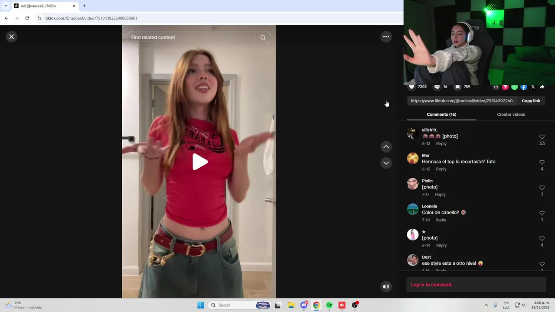Reload the TikTok page

[x=27, y=18]
